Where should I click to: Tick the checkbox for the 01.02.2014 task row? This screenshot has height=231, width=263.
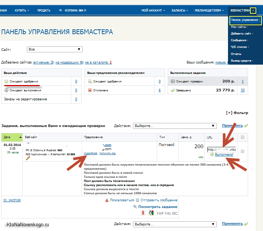tap(243, 151)
